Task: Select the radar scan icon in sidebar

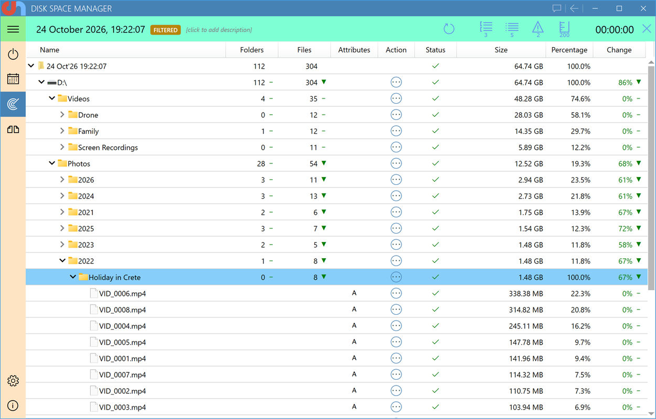Action: coord(13,104)
